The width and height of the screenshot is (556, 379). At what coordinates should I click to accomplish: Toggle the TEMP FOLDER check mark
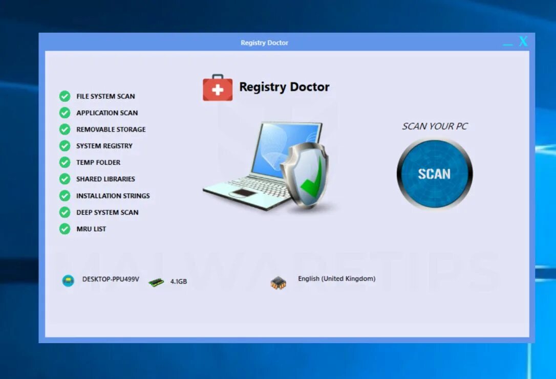(x=65, y=162)
